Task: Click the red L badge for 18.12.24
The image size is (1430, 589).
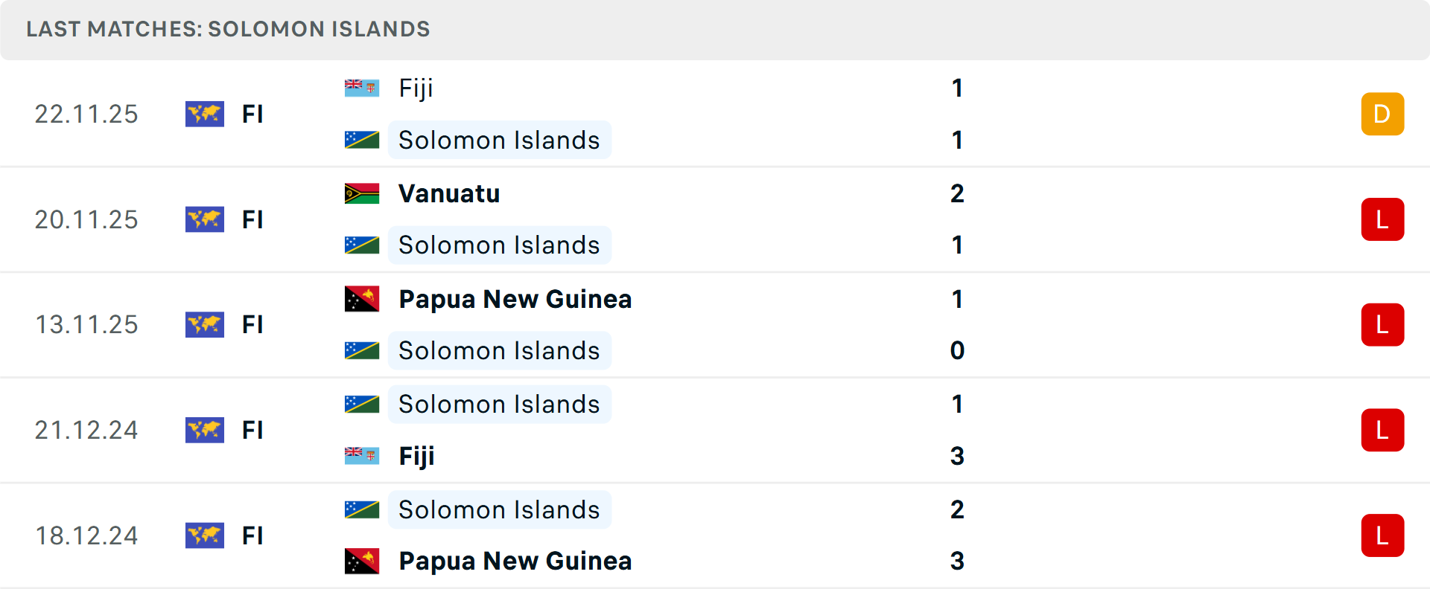Action: coord(1382,535)
